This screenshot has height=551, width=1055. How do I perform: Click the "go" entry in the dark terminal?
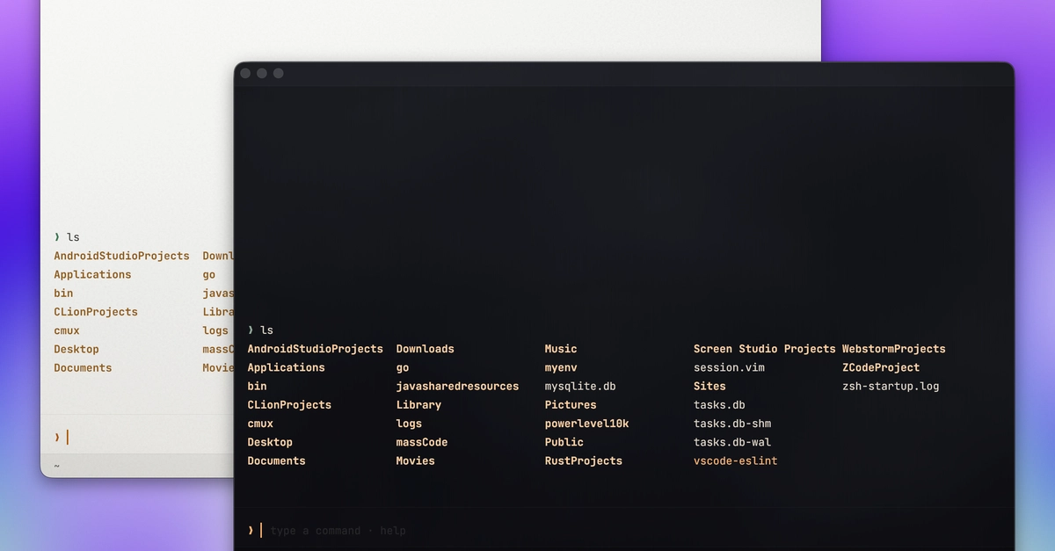(x=403, y=367)
